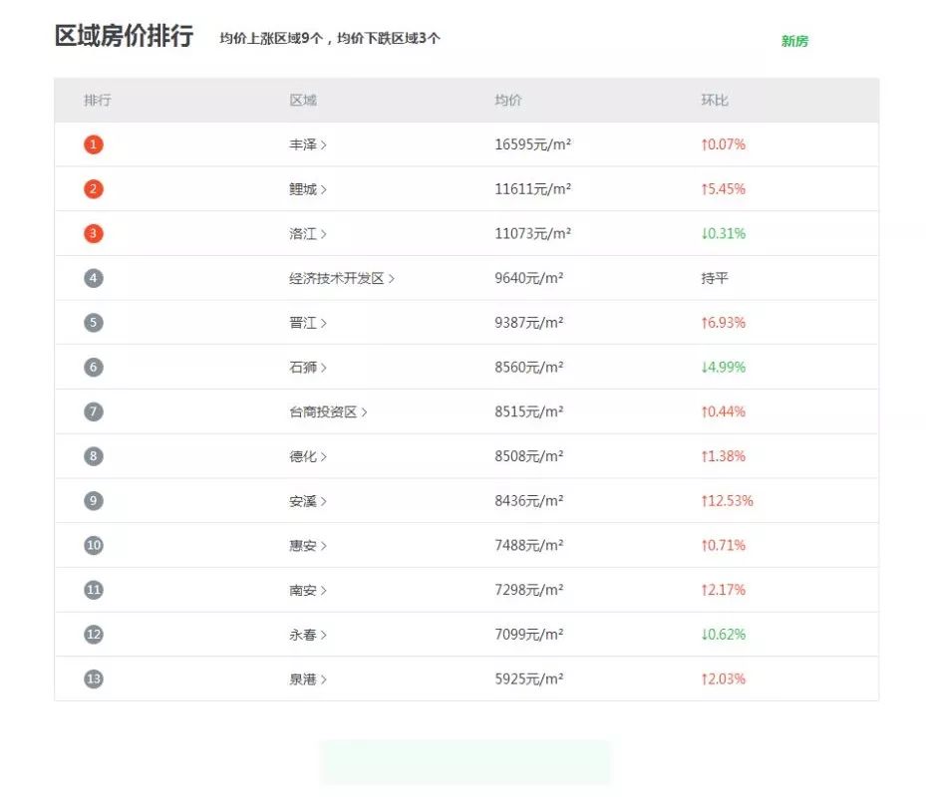Open the 鲤城 district link
Viewport: 926px width, 804px height.
pos(303,189)
